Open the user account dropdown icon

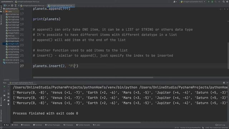click(175, 1)
